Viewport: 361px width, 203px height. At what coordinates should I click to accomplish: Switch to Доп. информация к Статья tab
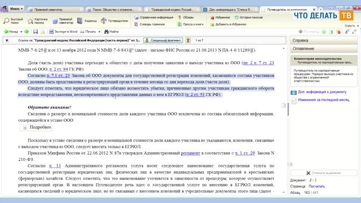click(231, 10)
